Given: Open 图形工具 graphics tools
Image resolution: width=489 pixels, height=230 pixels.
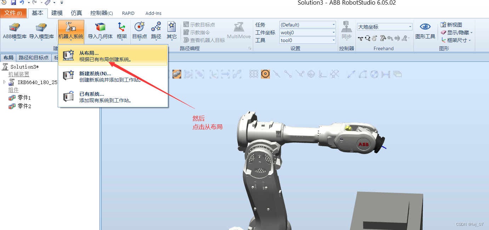Looking at the screenshot, I should (x=425, y=31).
